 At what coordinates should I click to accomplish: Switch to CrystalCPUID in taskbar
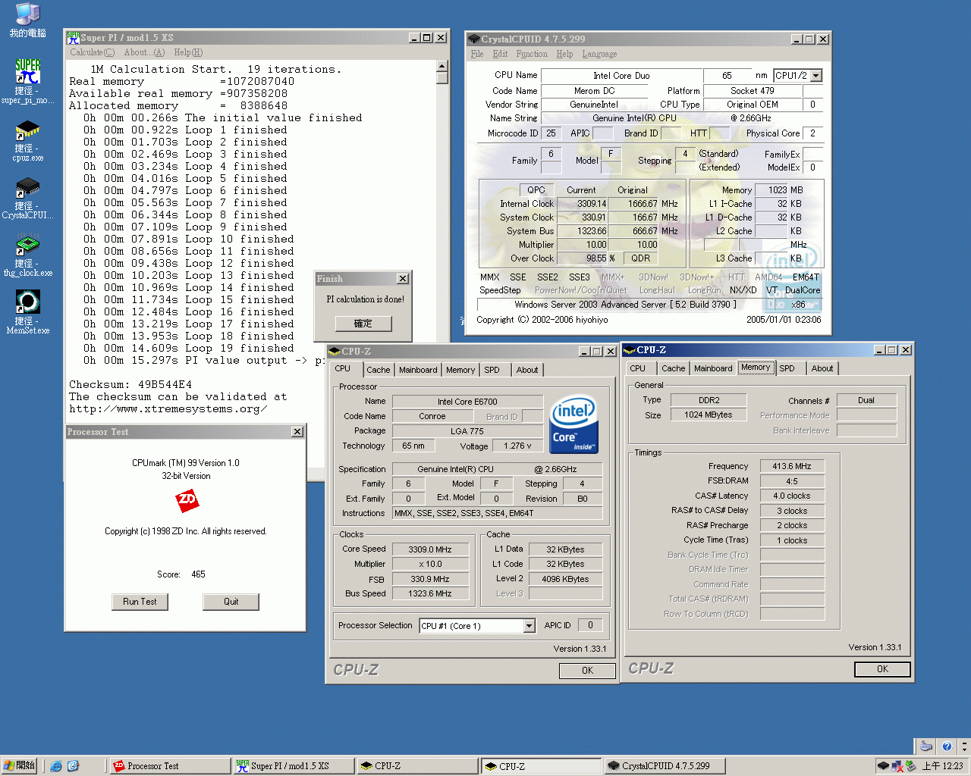click(x=665, y=766)
